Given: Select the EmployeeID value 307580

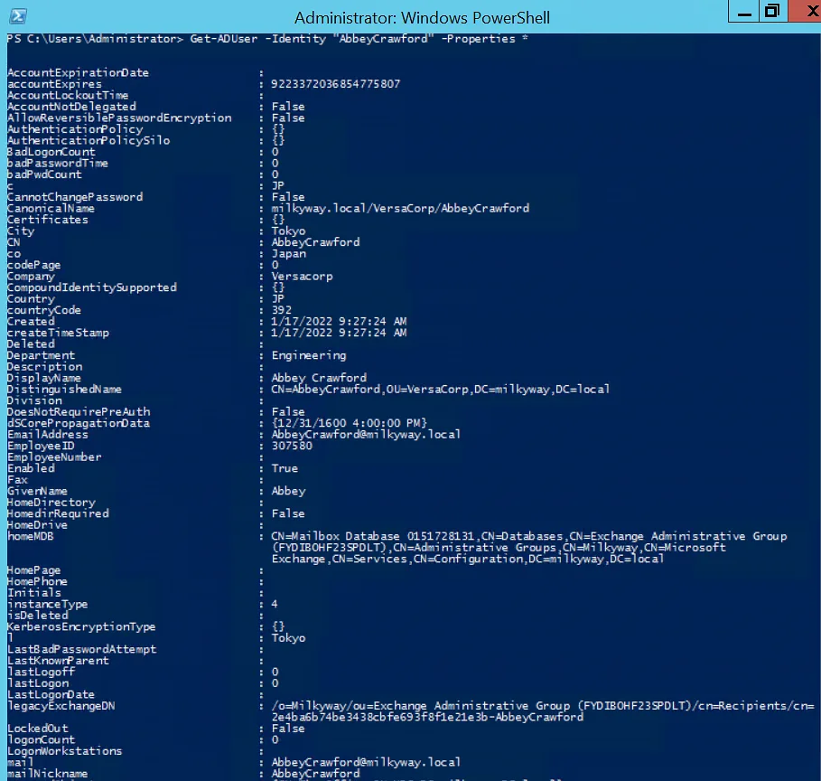Looking at the screenshot, I should coord(292,446).
